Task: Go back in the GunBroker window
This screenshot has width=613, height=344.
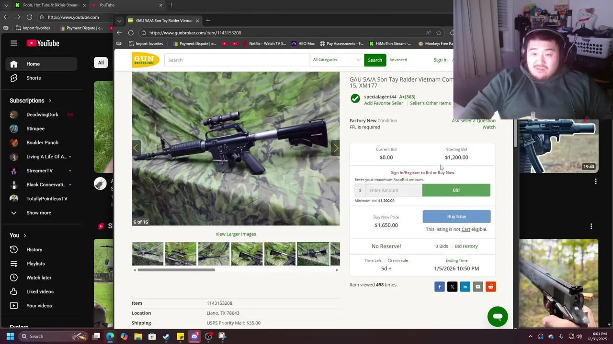Action: (x=119, y=33)
